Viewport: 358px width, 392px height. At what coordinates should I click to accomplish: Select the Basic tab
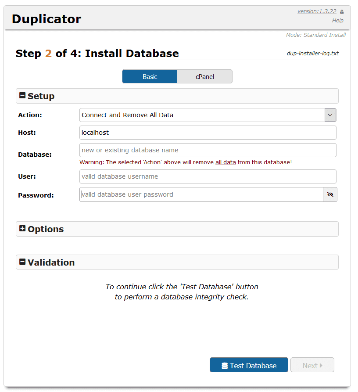(x=150, y=76)
